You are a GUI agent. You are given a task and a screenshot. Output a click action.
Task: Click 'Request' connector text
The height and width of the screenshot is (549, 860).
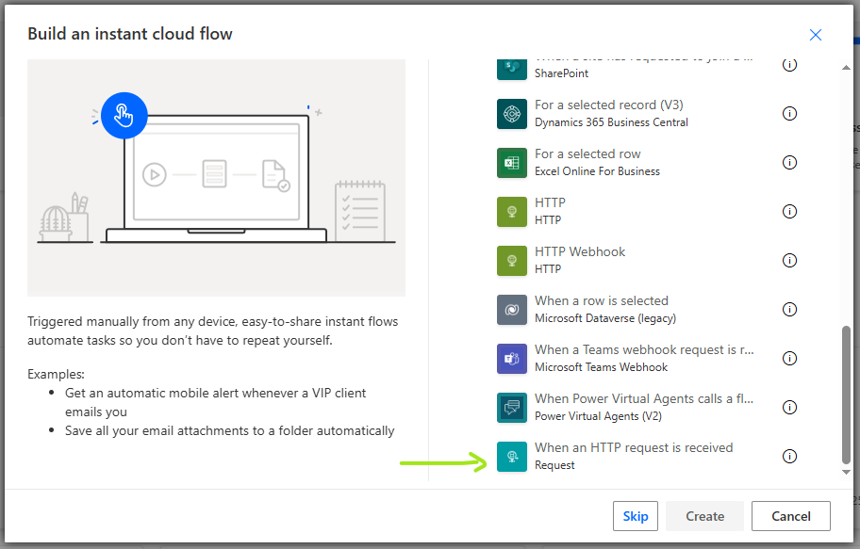tap(554, 465)
